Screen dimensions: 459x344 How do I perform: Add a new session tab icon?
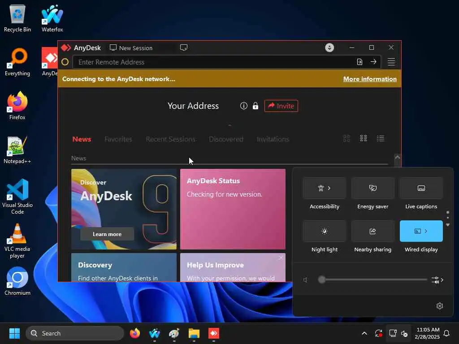(183, 47)
